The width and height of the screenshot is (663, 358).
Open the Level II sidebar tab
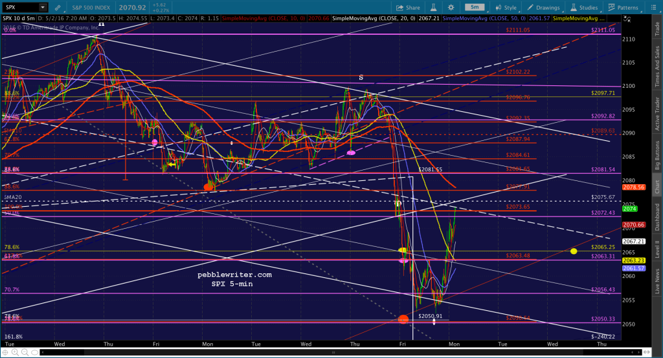pyautogui.click(x=657, y=249)
